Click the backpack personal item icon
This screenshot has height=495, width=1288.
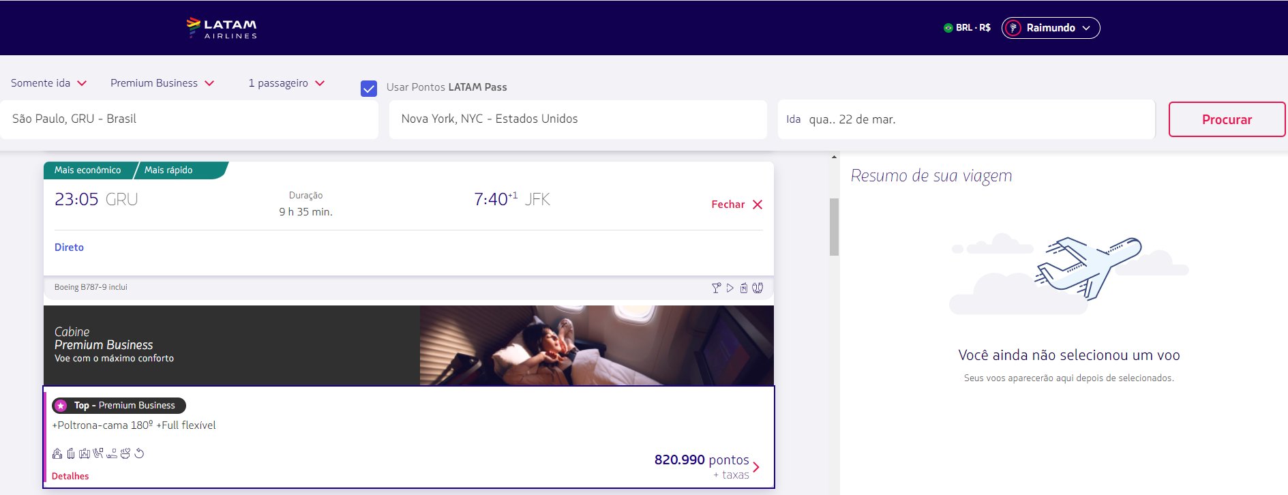[x=57, y=453]
